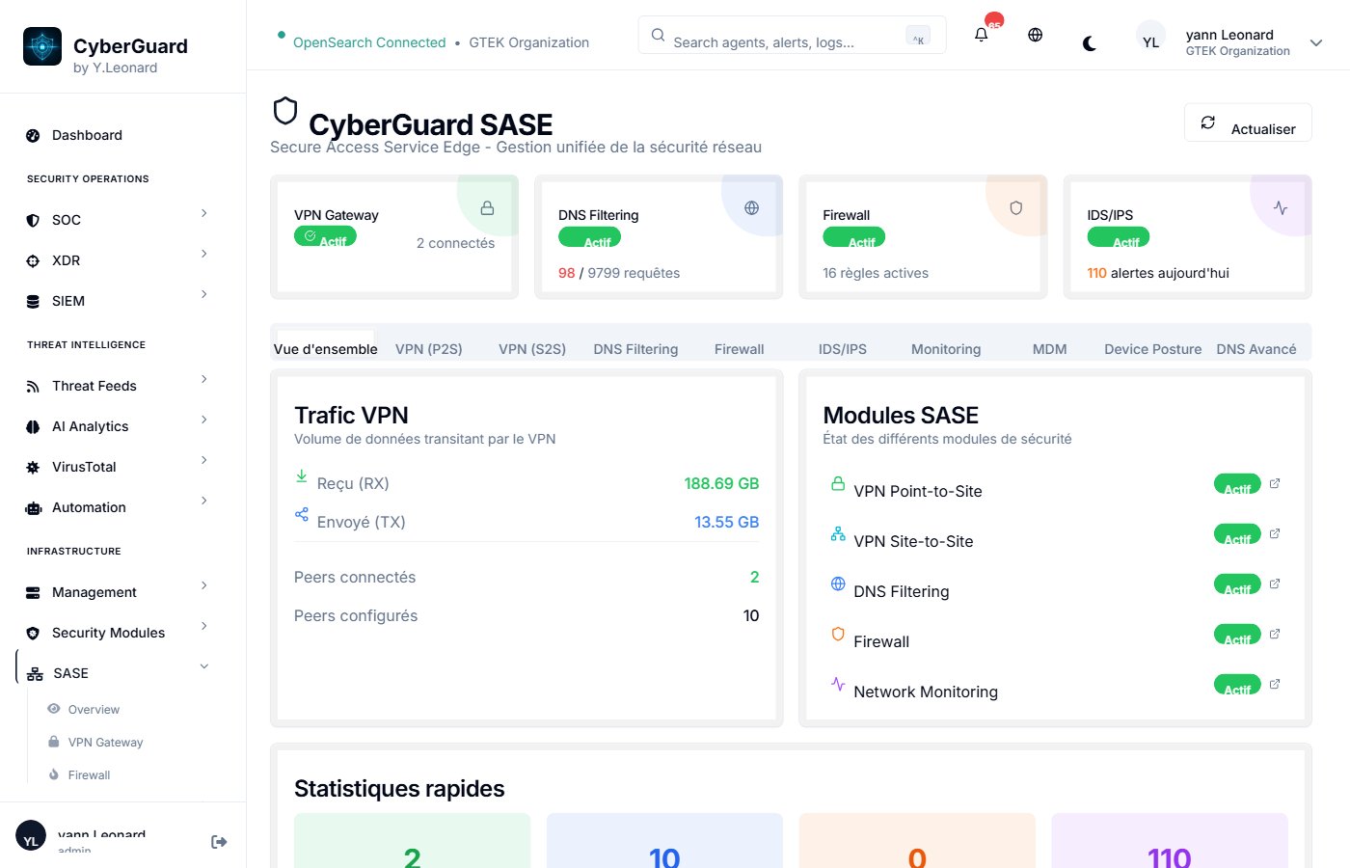
Task: Open VPN Site-to-Site module in new view
Action: pyautogui.click(x=1275, y=532)
